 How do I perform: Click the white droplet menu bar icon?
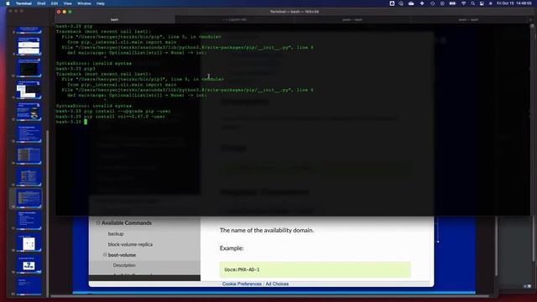392,3
